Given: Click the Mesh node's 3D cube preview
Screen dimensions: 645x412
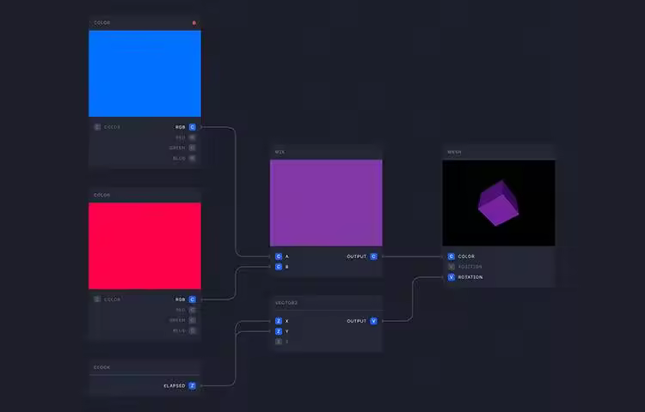Looking at the screenshot, I should click(x=498, y=203).
